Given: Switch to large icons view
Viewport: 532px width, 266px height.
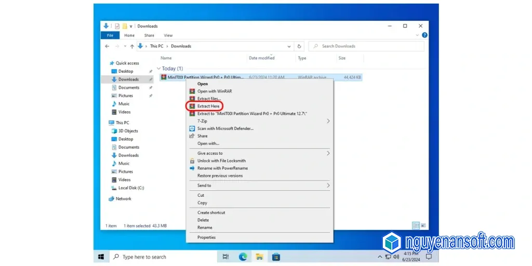Looking at the screenshot, I should pyautogui.click(x=423, y=225).
